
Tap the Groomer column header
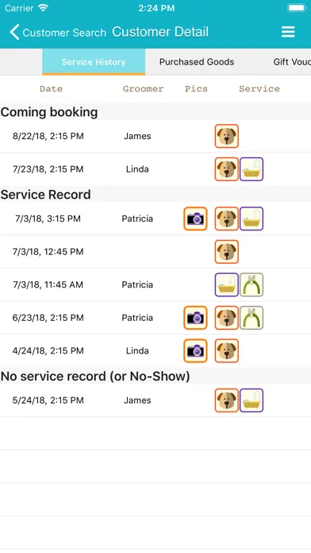[143, 89]
